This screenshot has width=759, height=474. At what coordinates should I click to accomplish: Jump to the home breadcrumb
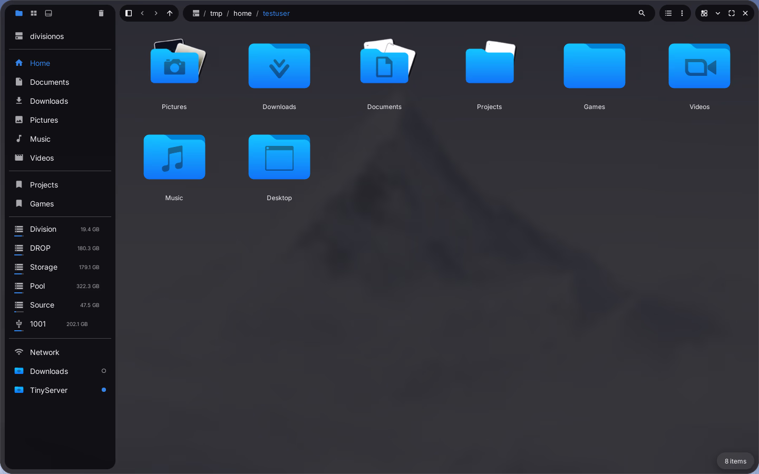pyautogui.click(x=242, y=13)
